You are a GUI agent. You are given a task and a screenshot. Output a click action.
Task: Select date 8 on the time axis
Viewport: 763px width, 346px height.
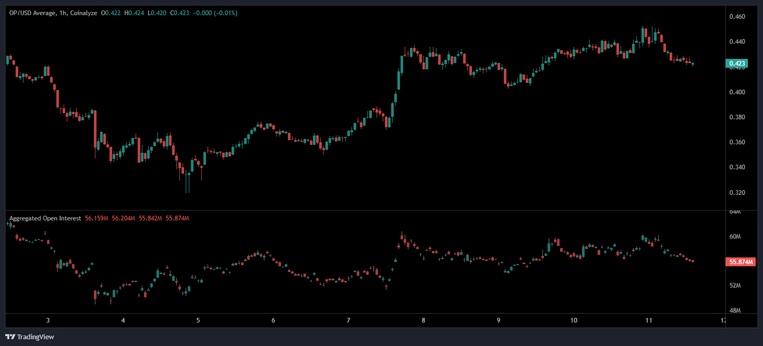(x=423, y=320)
